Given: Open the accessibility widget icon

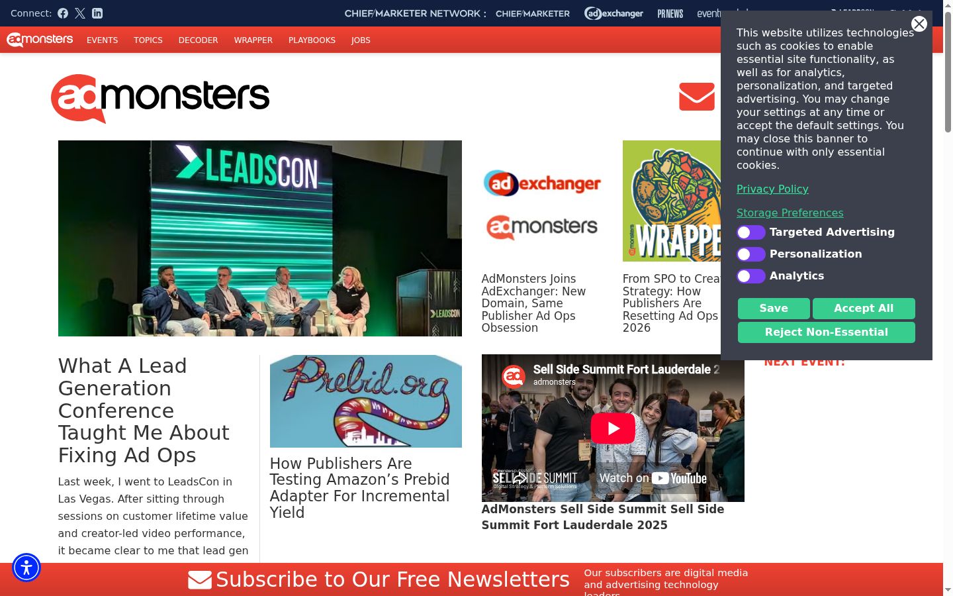Looking at the screenshot, I should [x=26, y=568].
